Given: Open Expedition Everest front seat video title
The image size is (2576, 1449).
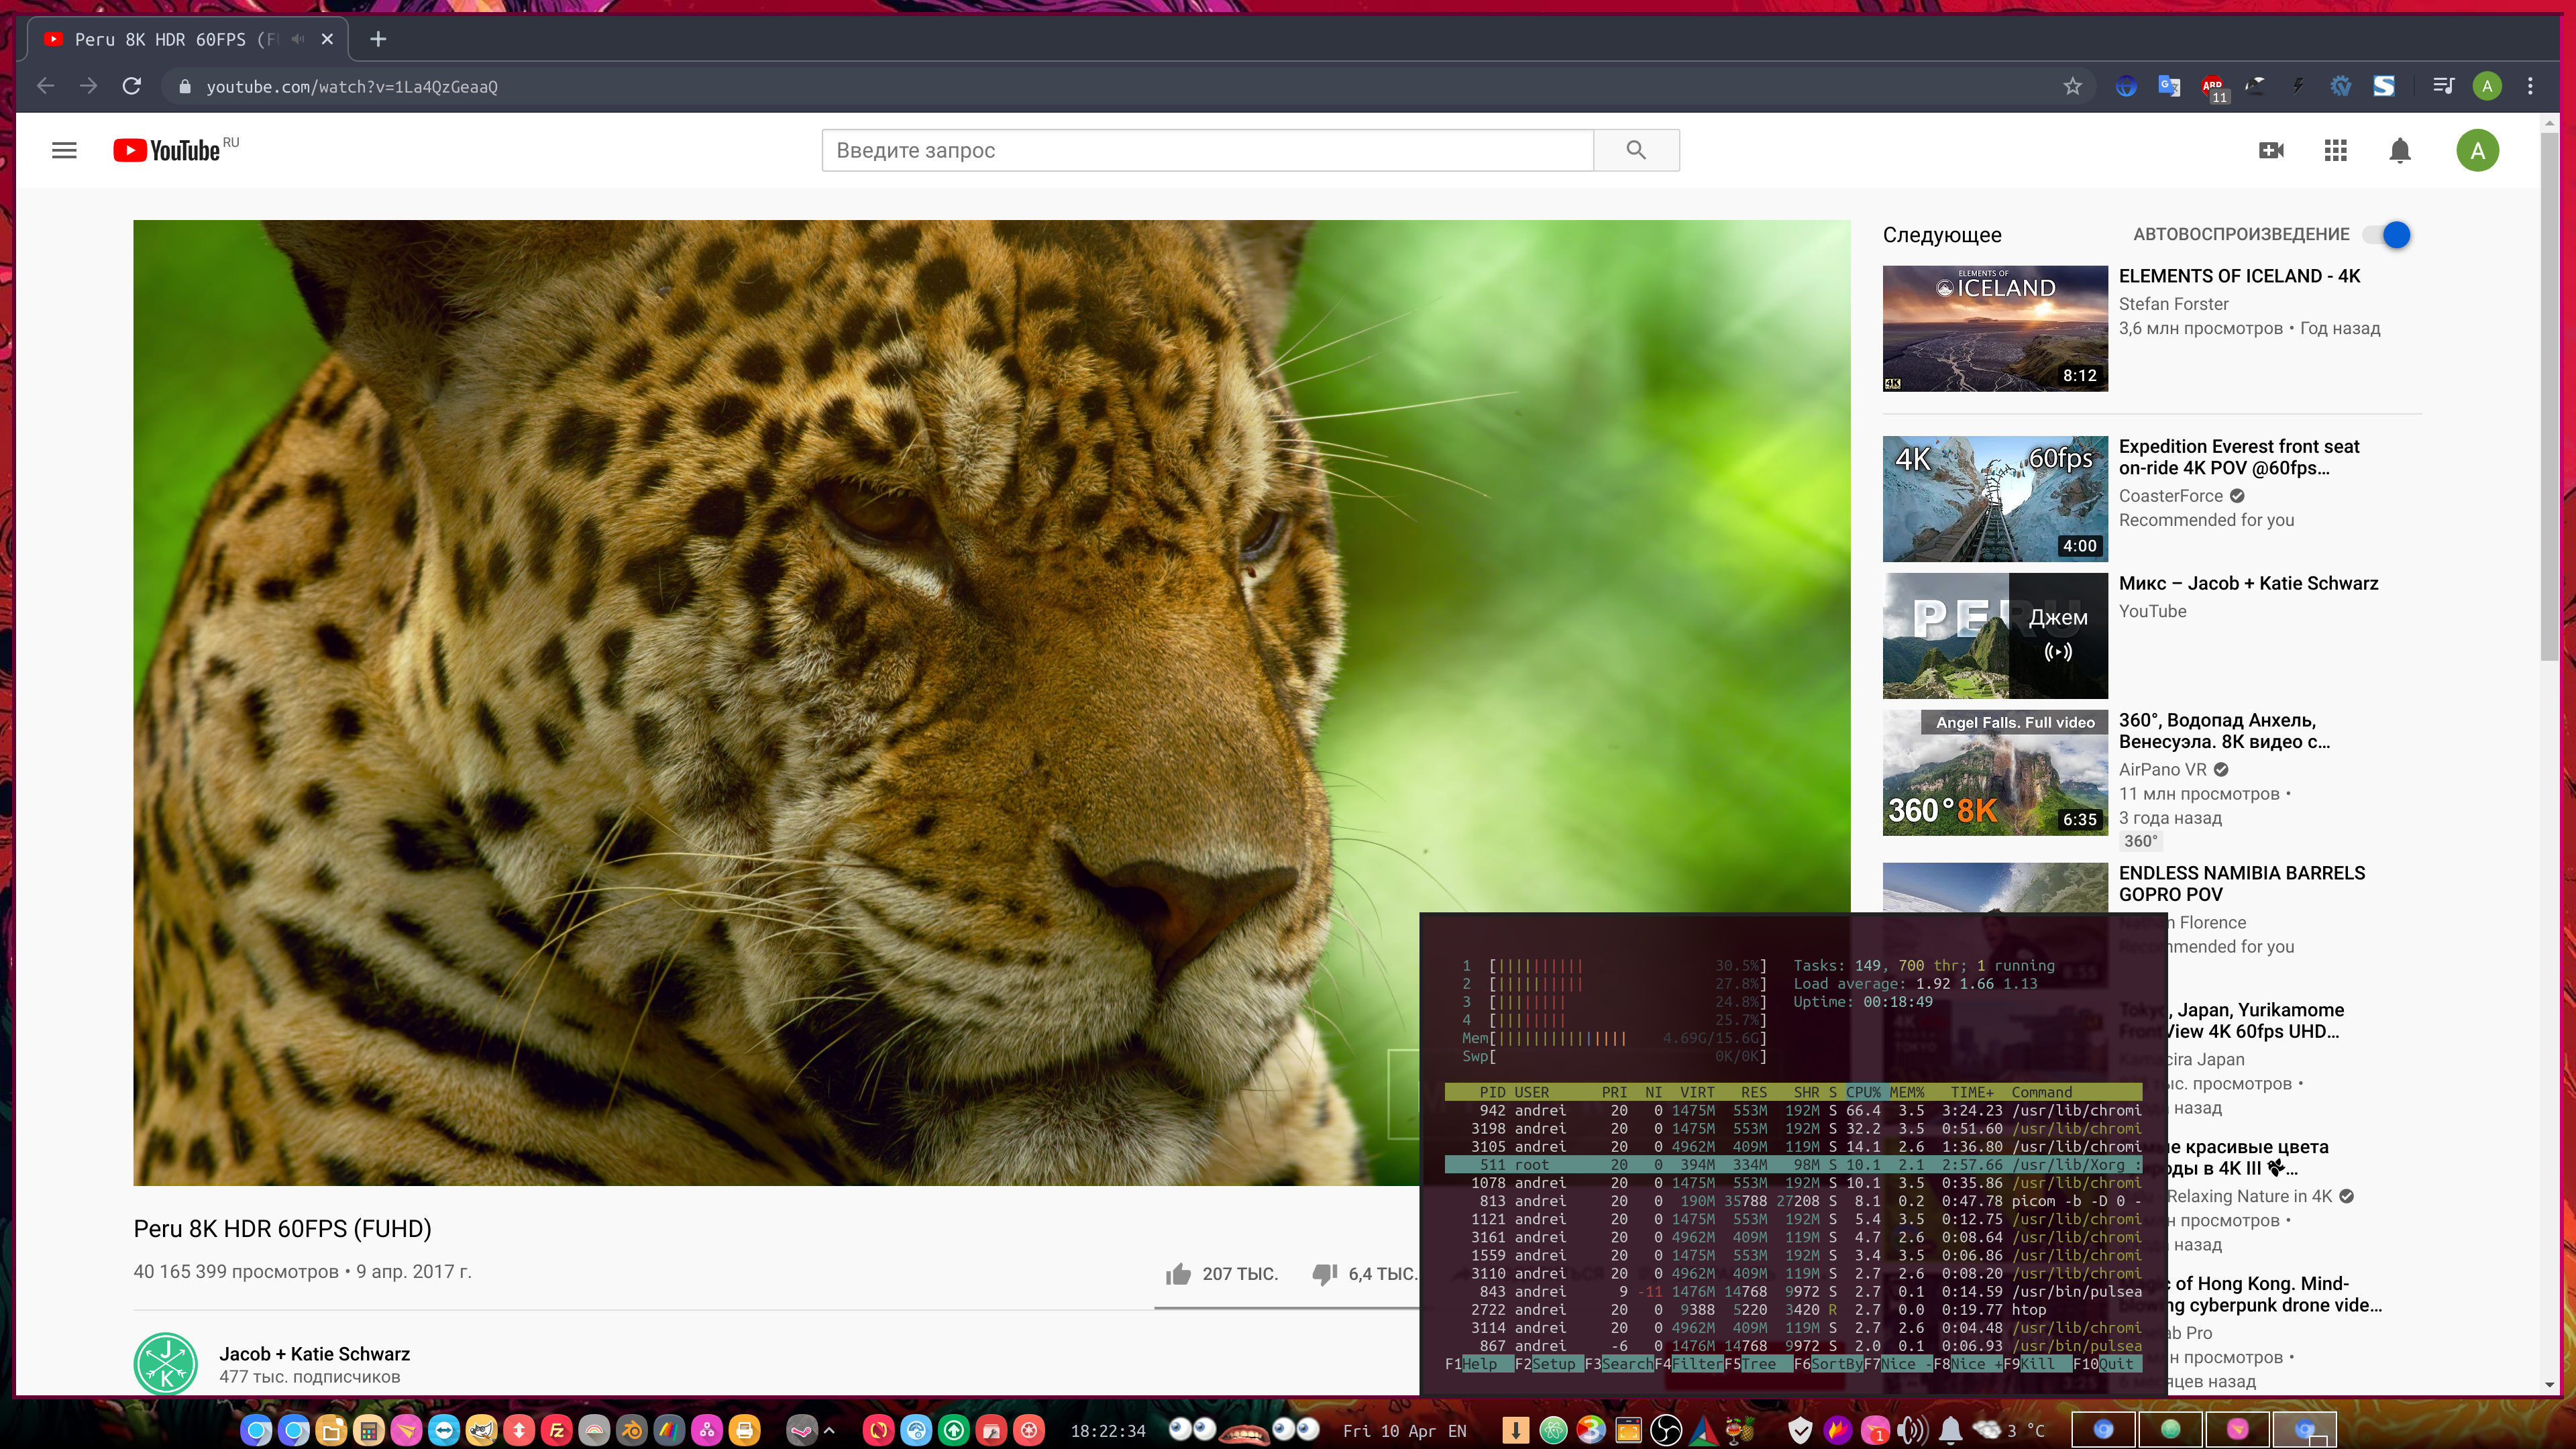Looking at the screenshot, I should click(2239, 457).
